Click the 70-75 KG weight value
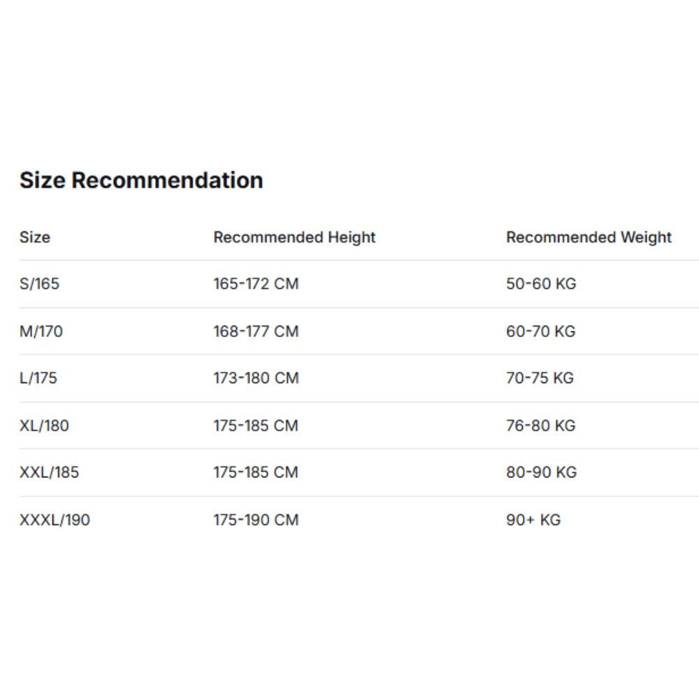The height and width of the screenshot is (699, 699). 540,378
